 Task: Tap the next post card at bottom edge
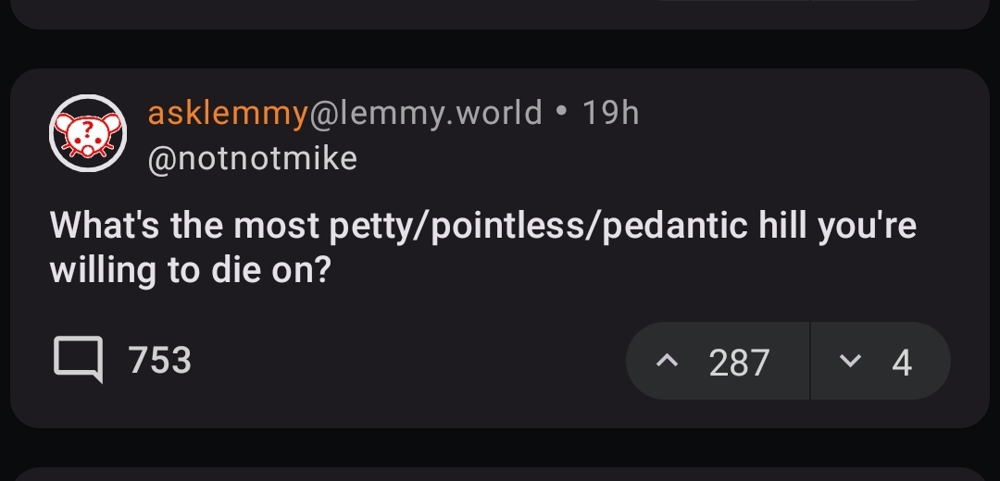pos(500,472)
